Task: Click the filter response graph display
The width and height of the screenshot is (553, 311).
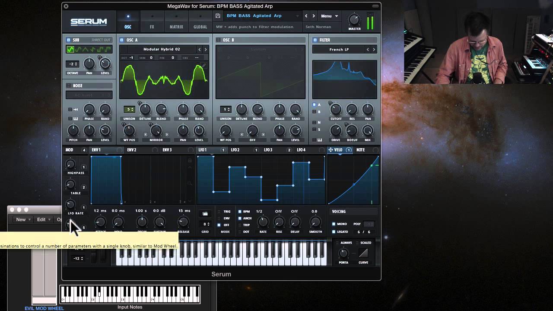Action: tap(344, 79)
